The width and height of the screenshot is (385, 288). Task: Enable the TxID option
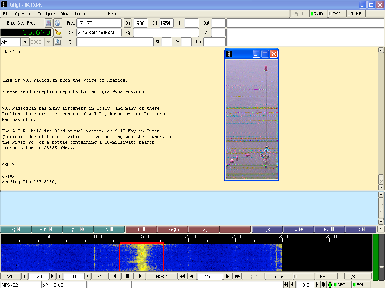click(x=337, y=14)
